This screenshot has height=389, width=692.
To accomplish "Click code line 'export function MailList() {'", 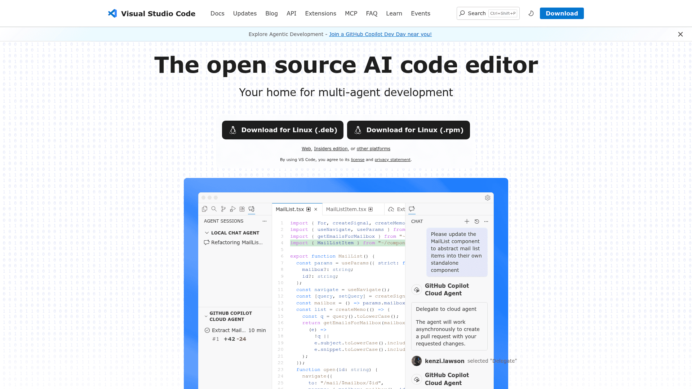I will (x=332, y=256).
